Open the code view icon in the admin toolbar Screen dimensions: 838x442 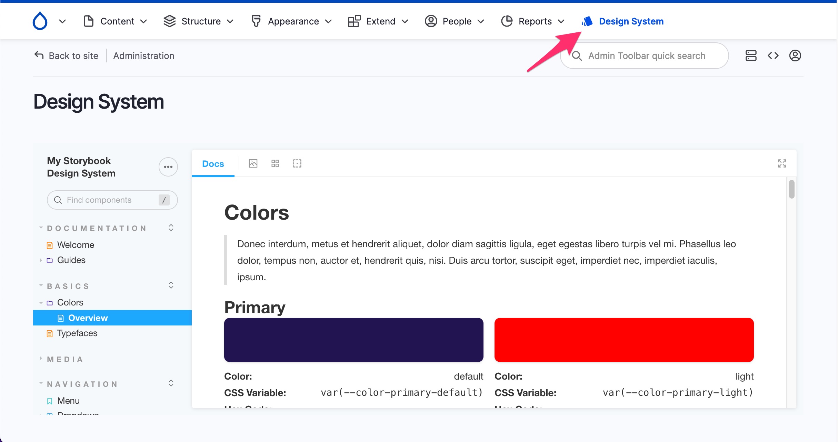click(x=773, y=56)
